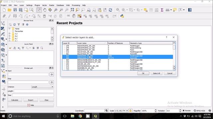Open the Statistical Summary sigma icon
The height and width of the screenshot is (119, 213).
point(162,10)
